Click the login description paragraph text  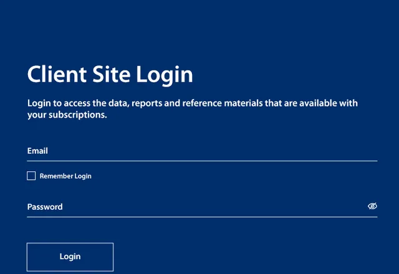(x=193, y=109)
